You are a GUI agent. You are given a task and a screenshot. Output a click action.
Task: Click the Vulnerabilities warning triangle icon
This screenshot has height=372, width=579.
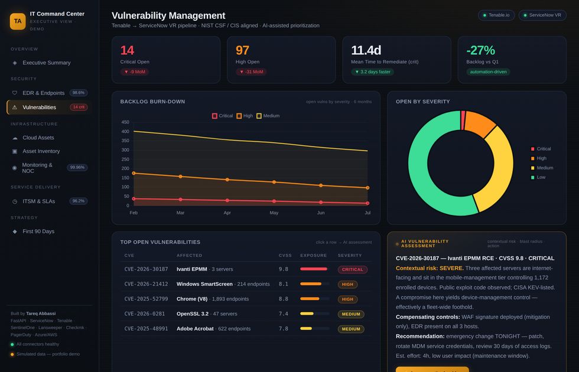click(x=15, y=107)
